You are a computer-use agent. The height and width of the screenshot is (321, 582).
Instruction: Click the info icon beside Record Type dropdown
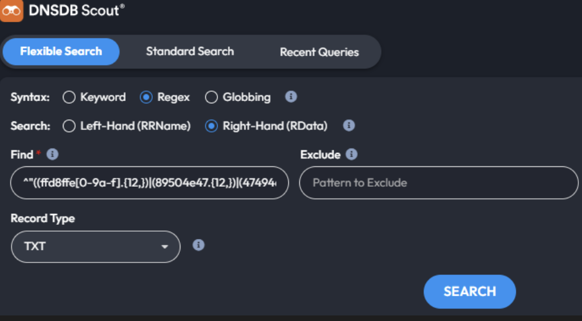point(198,245)
